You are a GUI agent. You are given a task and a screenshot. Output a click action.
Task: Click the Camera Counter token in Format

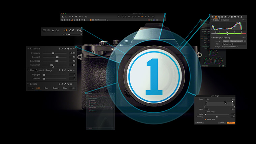click(x=236, y=41)
